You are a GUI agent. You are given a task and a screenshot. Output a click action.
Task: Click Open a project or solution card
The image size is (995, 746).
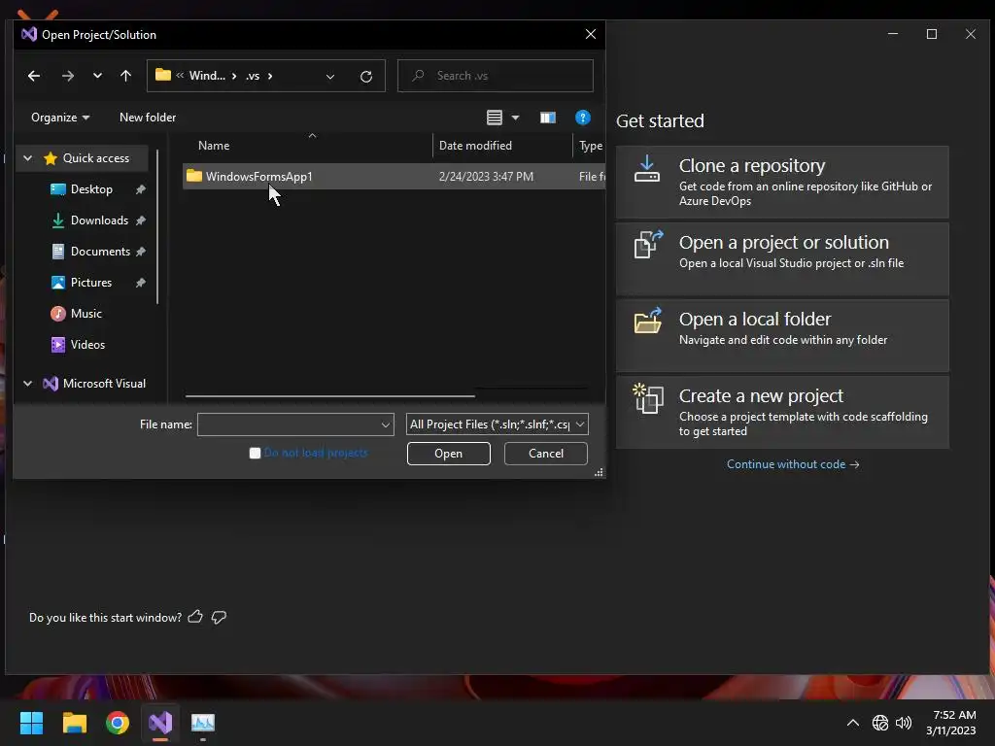coord(782,258)
